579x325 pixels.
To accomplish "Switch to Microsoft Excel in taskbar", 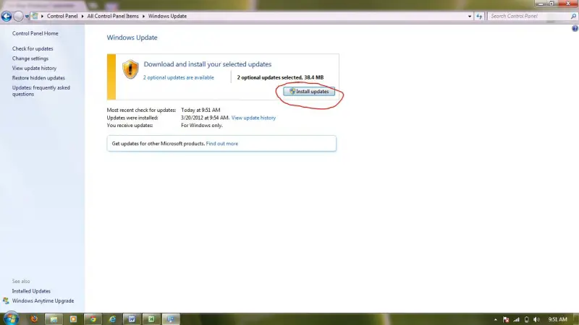I will pos(151,319).
